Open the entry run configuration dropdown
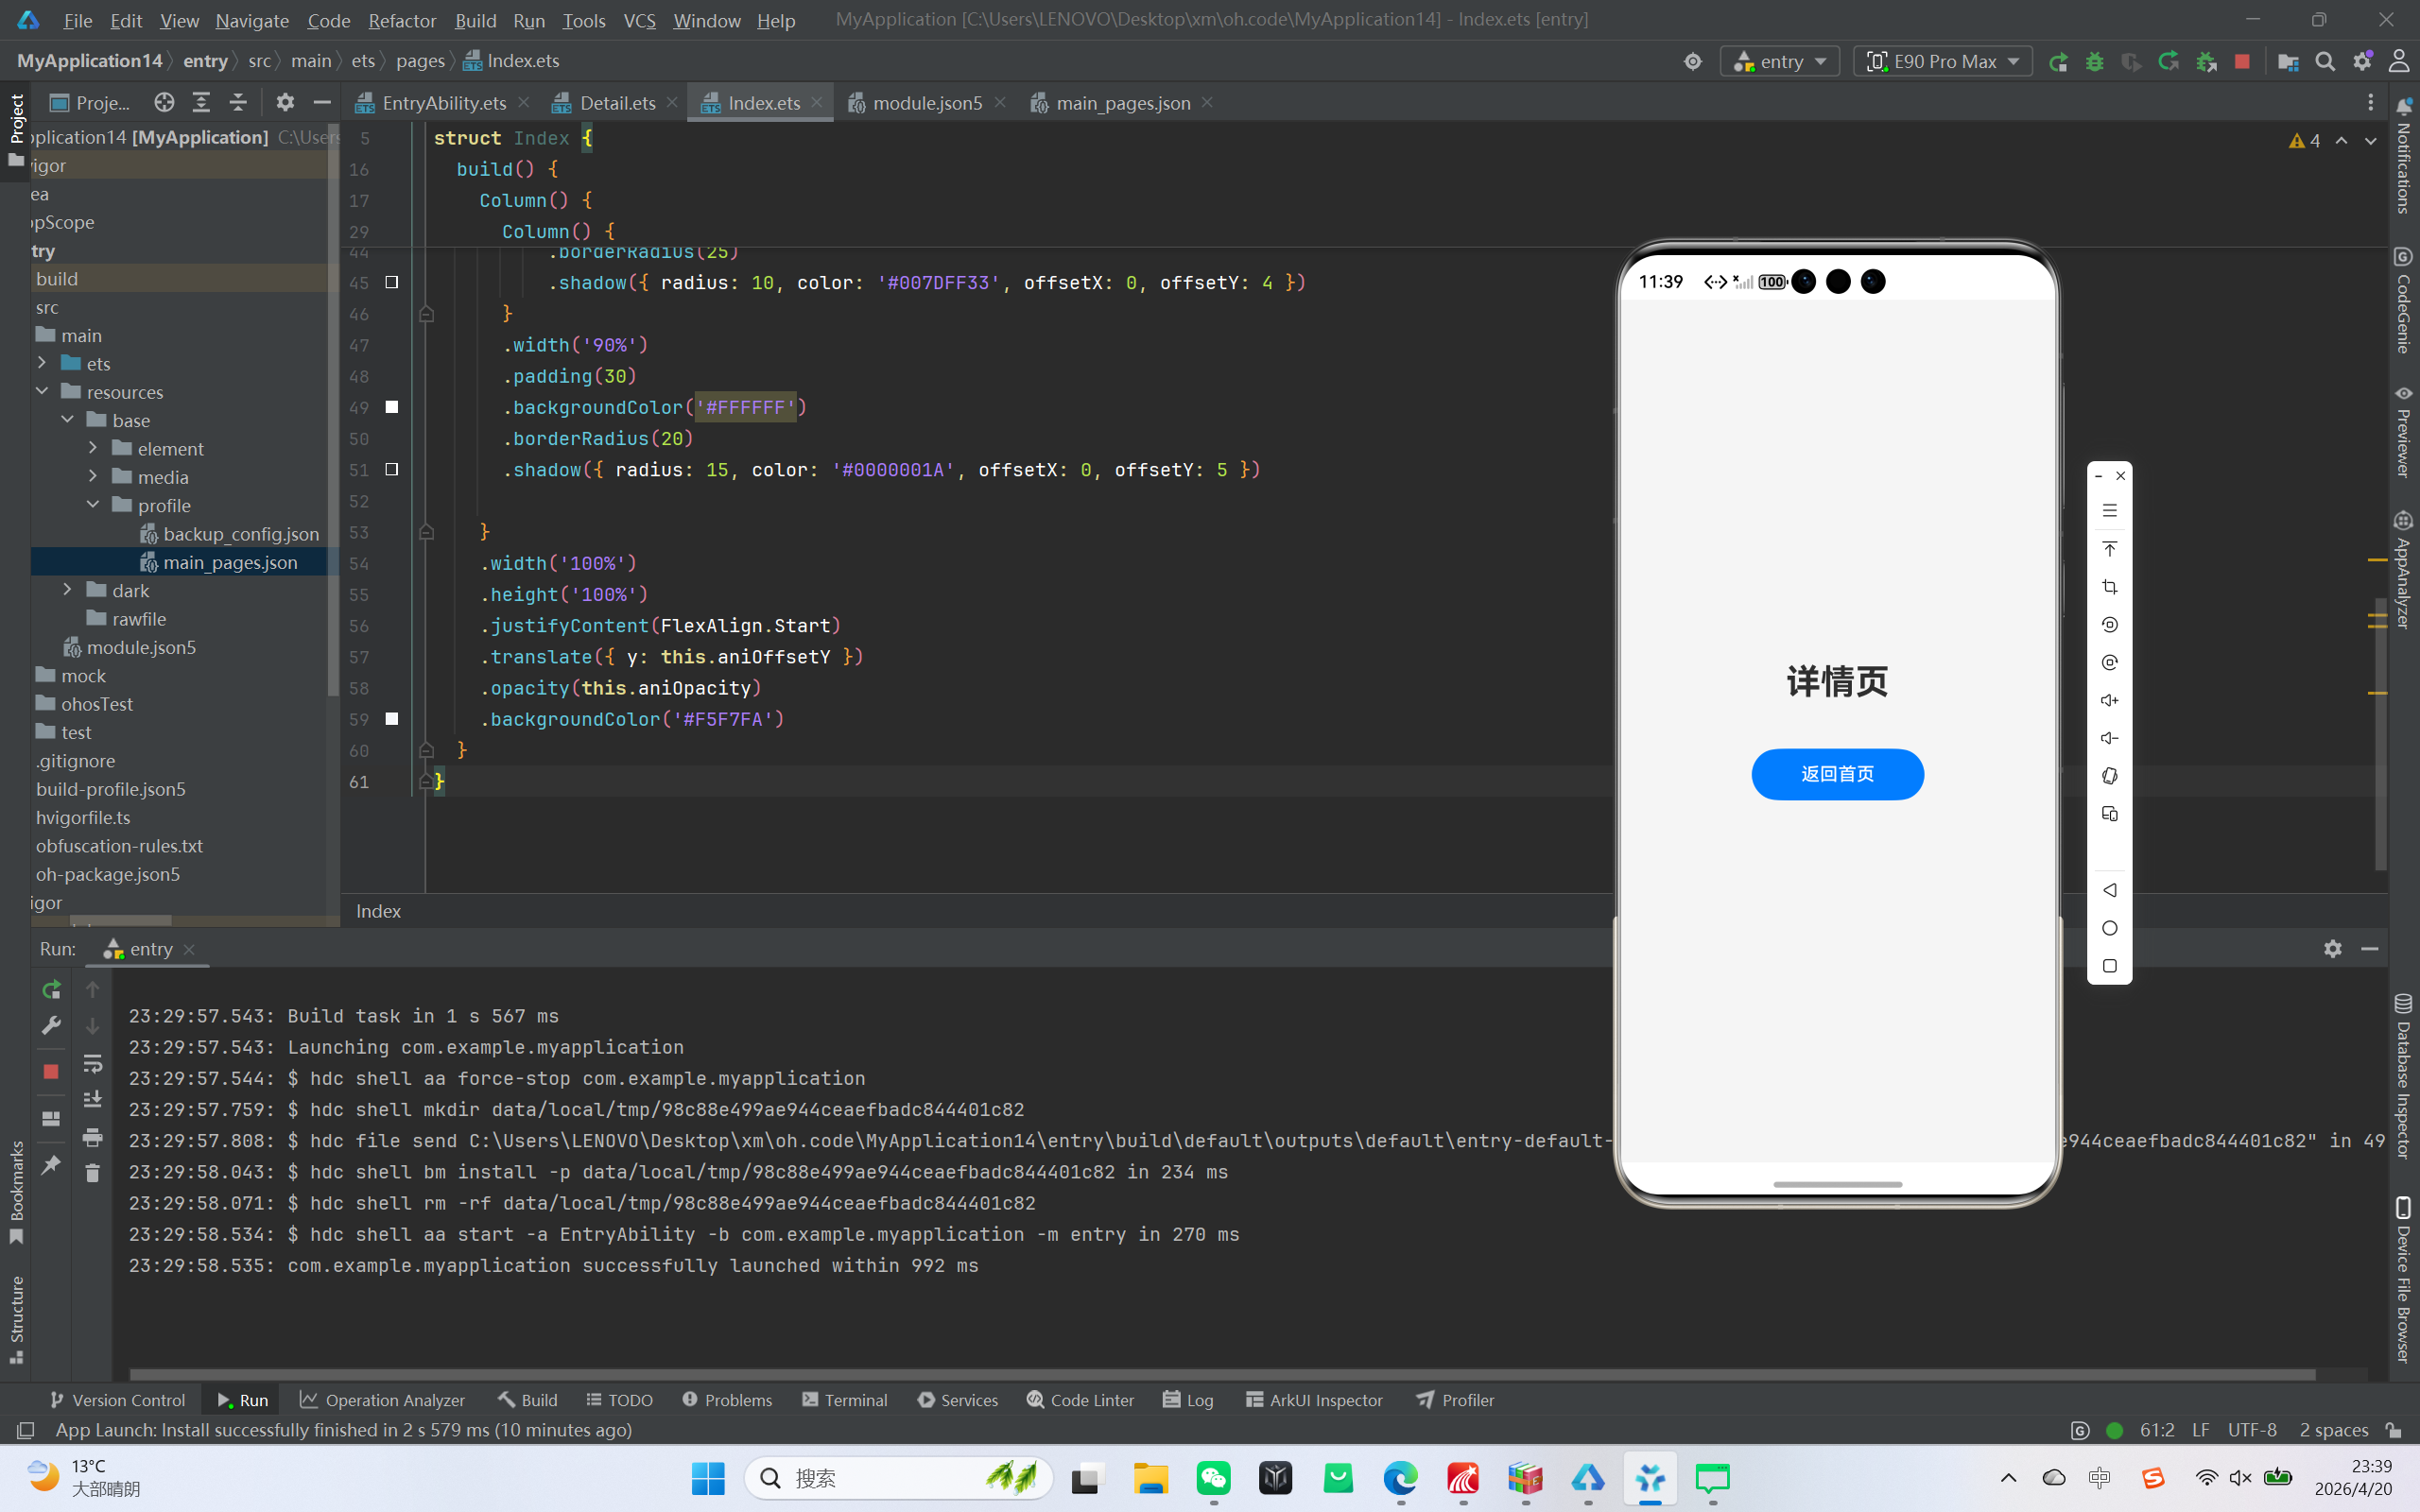 [1780, 62]
